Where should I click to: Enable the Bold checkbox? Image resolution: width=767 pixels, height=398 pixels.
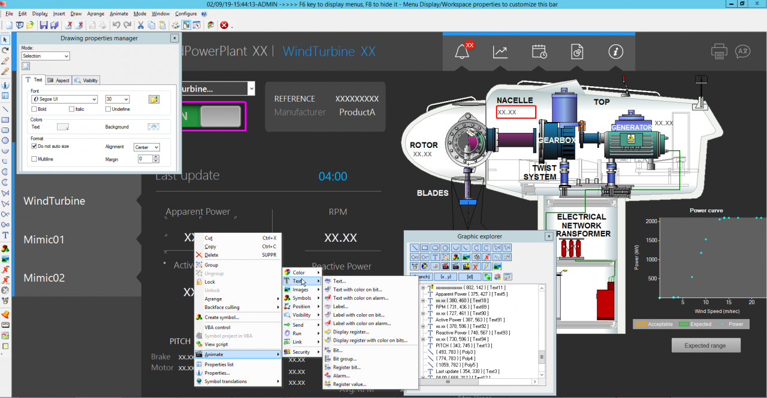pos(34,109)
